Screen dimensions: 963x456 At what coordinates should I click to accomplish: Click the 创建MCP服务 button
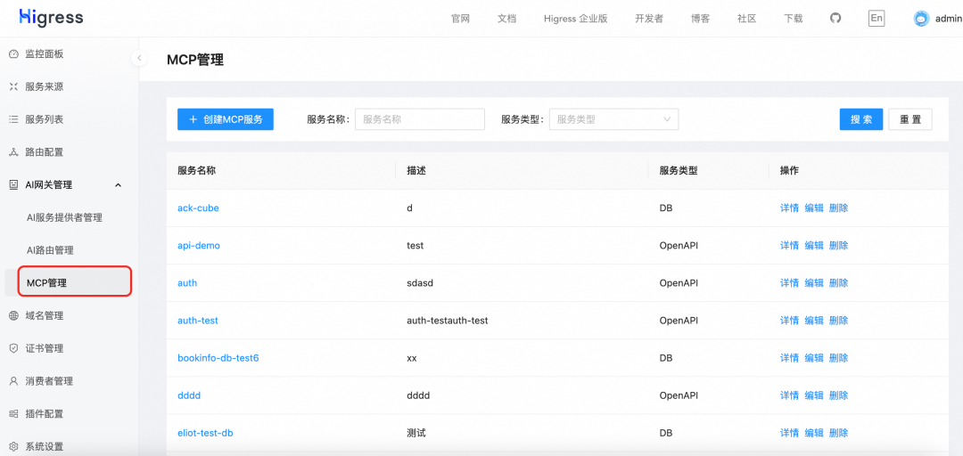[226, 119]
